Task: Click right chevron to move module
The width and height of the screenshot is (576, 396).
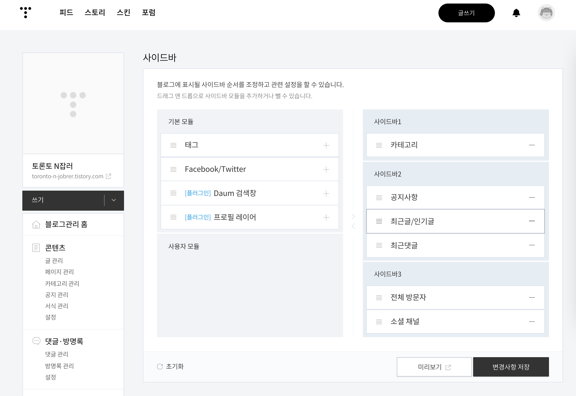Action: click(353, 217)
